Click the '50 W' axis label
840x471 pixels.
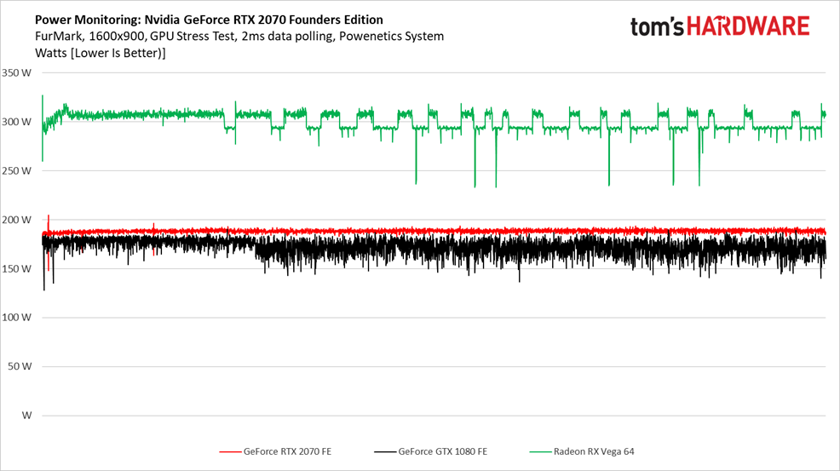[20, 366]
